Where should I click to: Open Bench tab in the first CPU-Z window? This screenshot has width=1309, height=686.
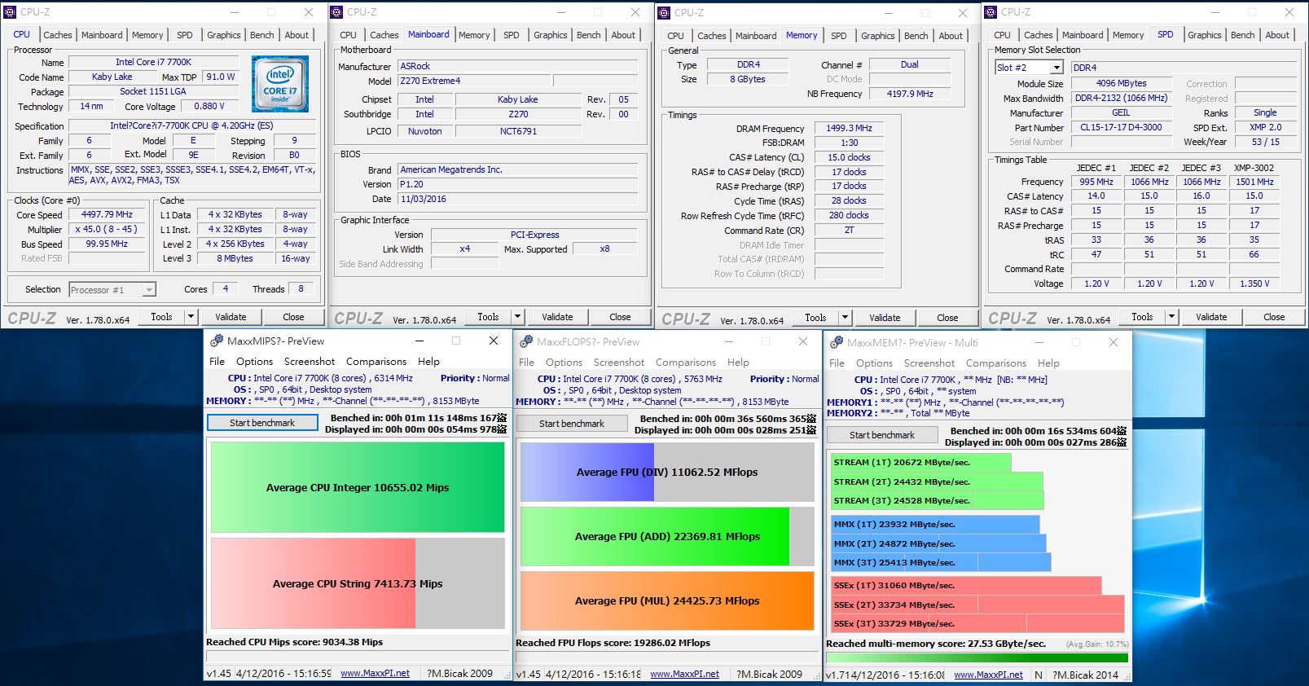[261, 35]
